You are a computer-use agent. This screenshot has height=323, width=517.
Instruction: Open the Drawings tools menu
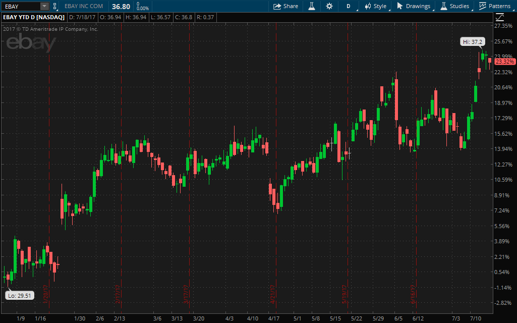tap(414, 6)
